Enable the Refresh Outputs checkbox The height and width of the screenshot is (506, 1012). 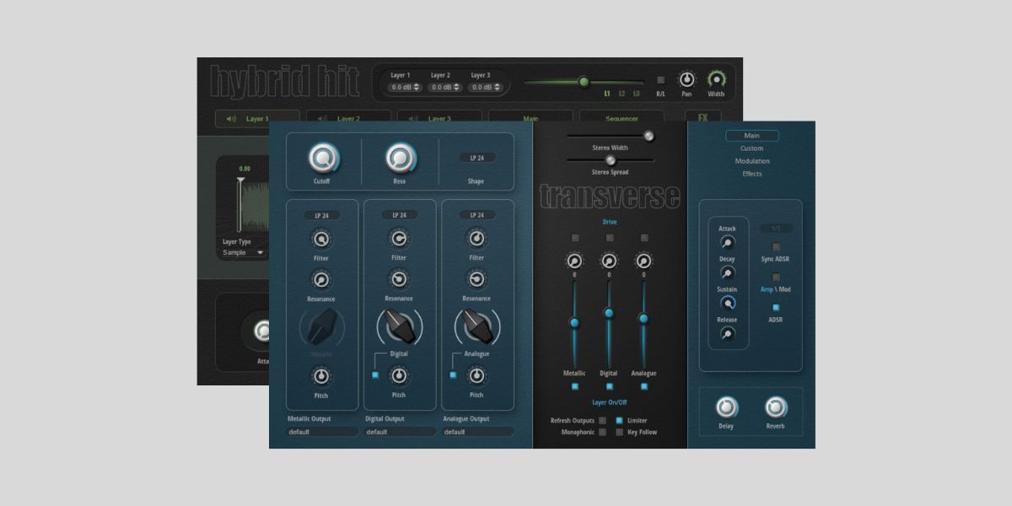602,420
